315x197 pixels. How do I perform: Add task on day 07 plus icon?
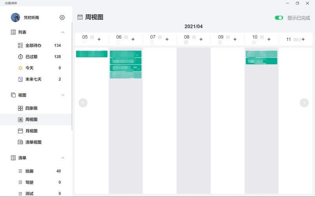[167, 39]
